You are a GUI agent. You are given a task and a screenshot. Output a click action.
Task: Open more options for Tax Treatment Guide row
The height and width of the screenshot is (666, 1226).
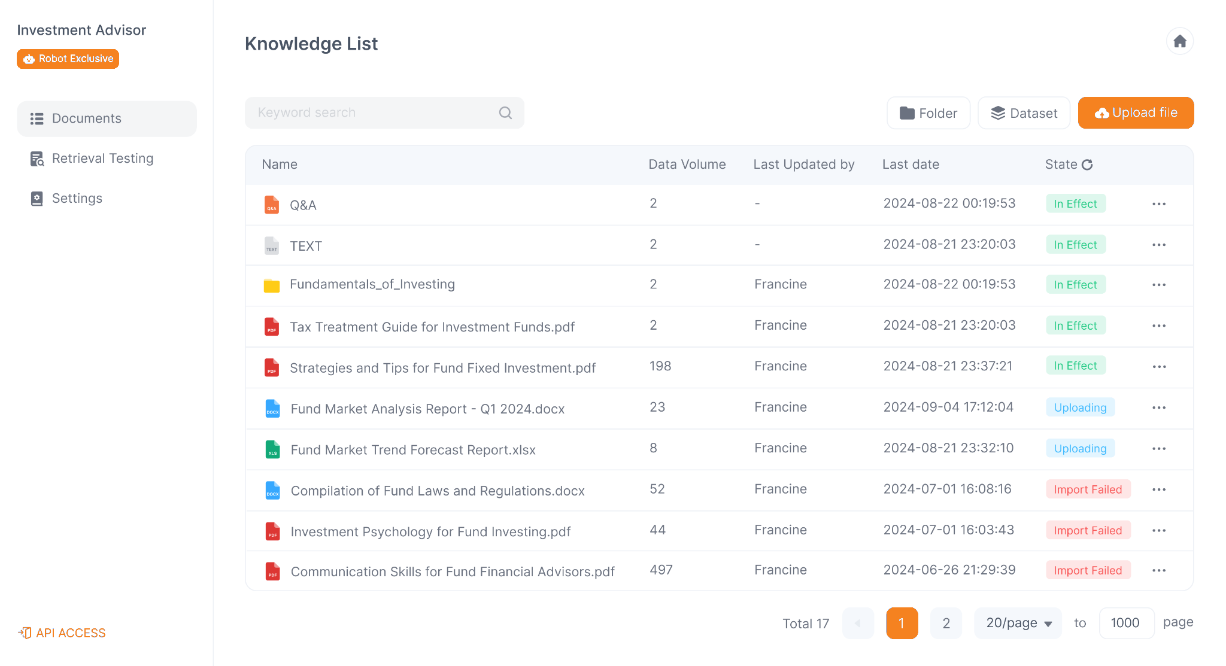(1158, 326)
